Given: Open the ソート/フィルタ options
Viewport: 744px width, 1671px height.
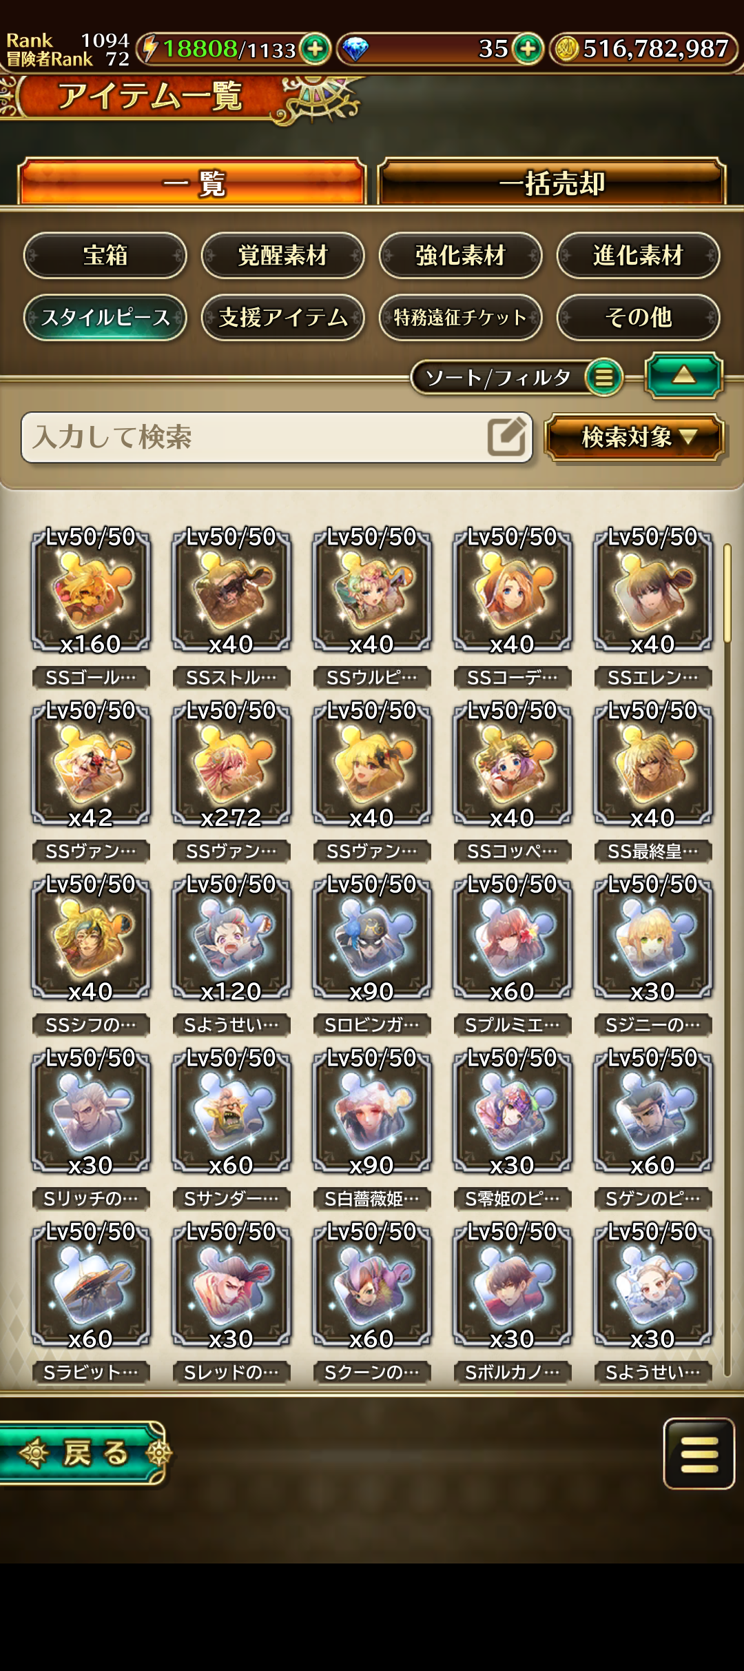Looking at the screenshot, I should click(517, 377).
